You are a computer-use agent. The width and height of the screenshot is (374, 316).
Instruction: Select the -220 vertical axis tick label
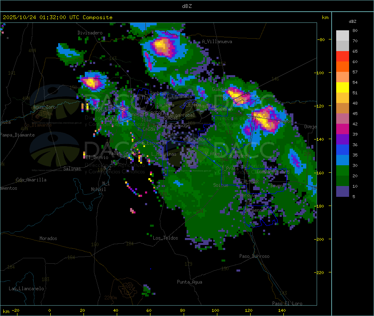pyautogui.click(x=320, y=272)
